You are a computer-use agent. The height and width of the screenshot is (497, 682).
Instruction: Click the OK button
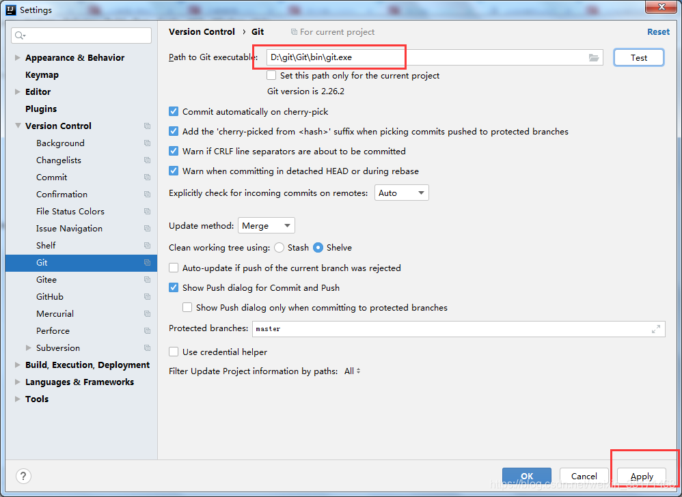click(x=527, y=476)
